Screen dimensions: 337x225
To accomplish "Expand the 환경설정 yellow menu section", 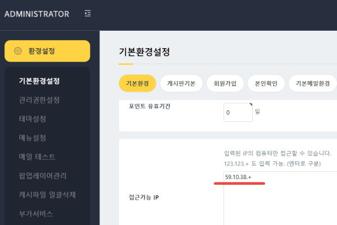I will pyautogui.click(x=47, y=51).
